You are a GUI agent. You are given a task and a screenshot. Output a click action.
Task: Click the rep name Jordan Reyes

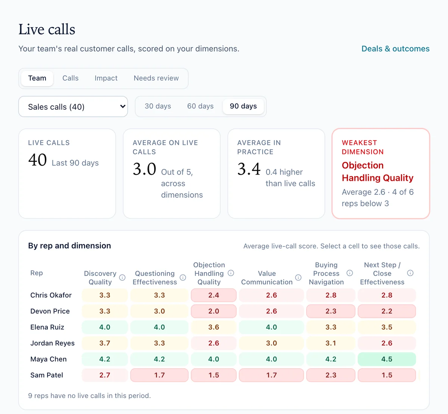[x=52, y=343]
